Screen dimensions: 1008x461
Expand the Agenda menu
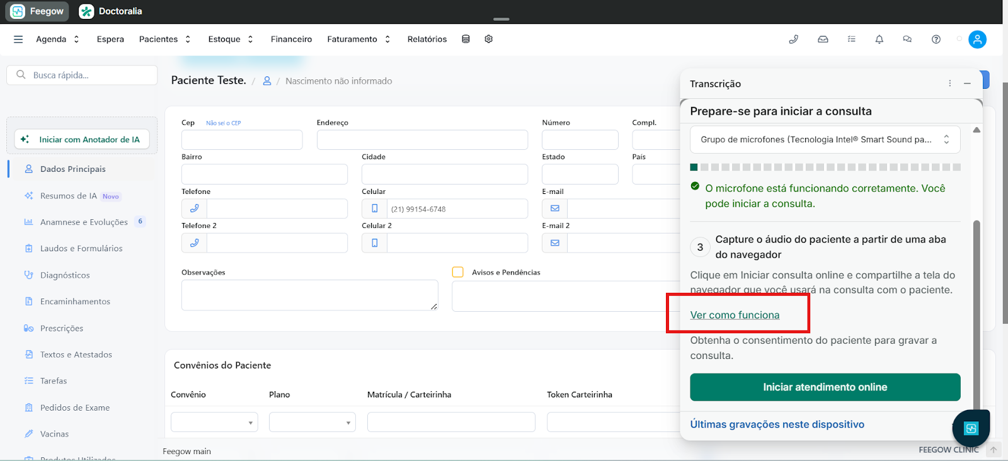coord(57,39)
